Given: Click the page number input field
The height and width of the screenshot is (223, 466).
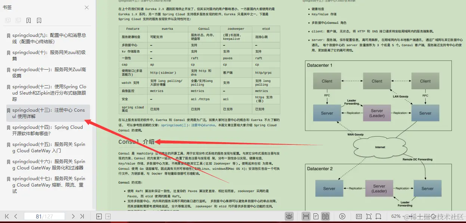Looking at the screenshot, I should pyautogui.click(x=44, y=216).
